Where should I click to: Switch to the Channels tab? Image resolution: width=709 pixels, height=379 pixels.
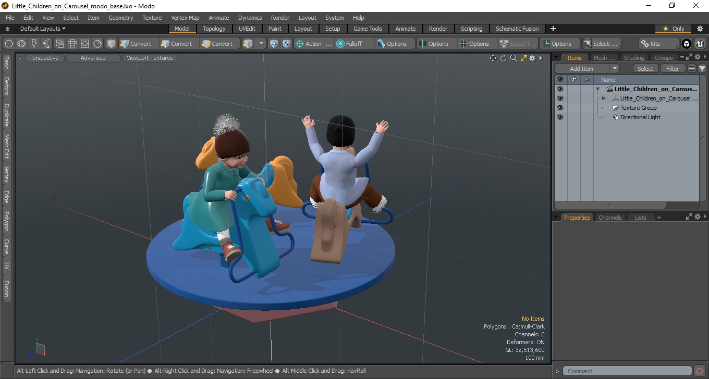610,218
